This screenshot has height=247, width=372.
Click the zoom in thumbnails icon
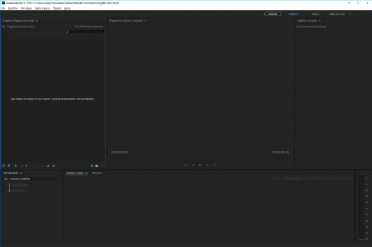(x=48, y=166)
